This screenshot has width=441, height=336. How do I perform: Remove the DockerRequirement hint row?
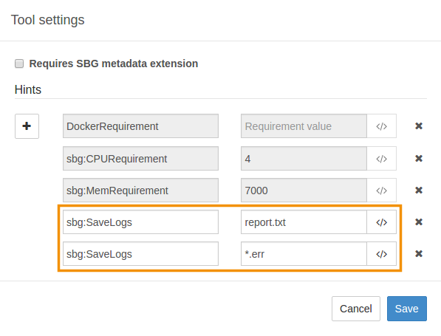419,126
